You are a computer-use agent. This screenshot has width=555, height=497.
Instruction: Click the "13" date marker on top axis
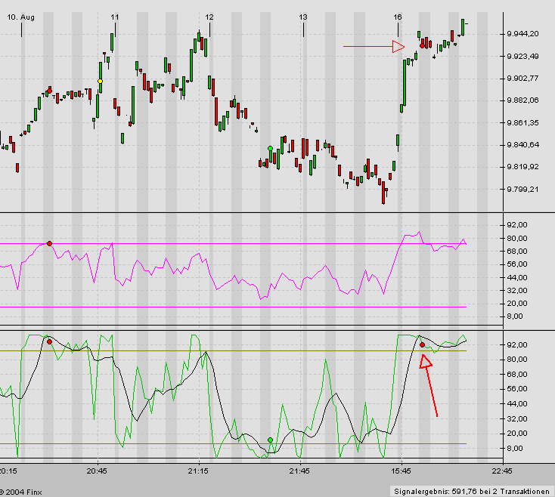tap(302, 17)
